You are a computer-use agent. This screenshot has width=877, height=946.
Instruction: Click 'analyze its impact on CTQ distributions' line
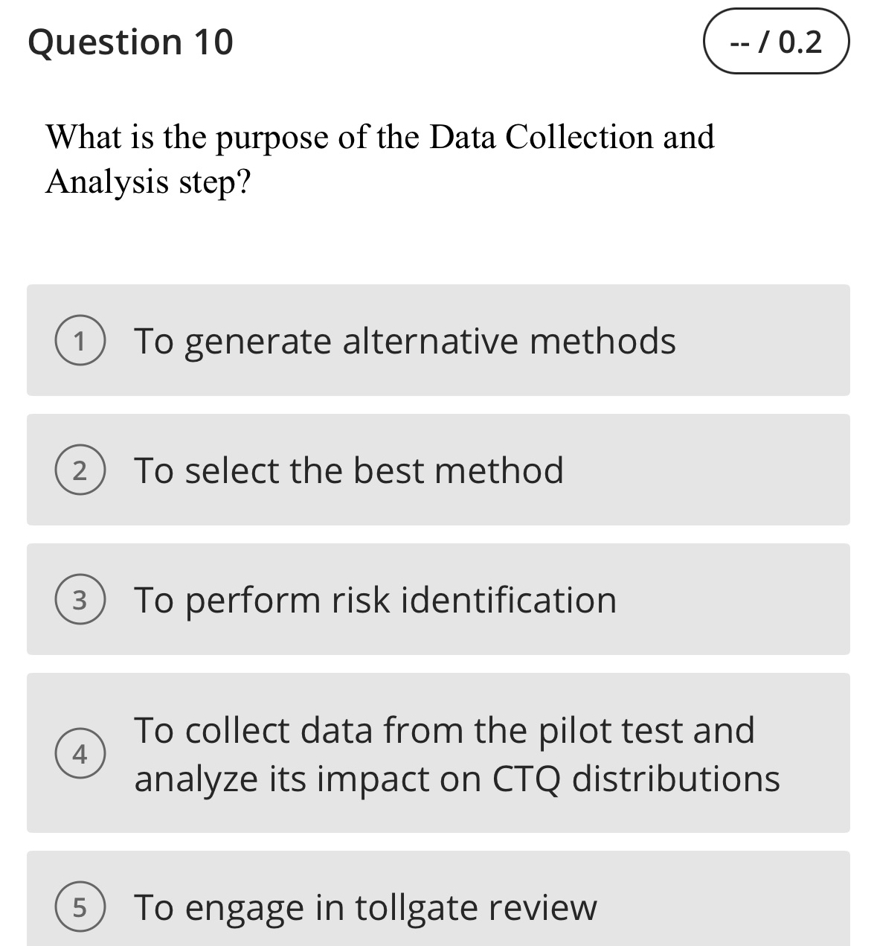pos(457,779)
